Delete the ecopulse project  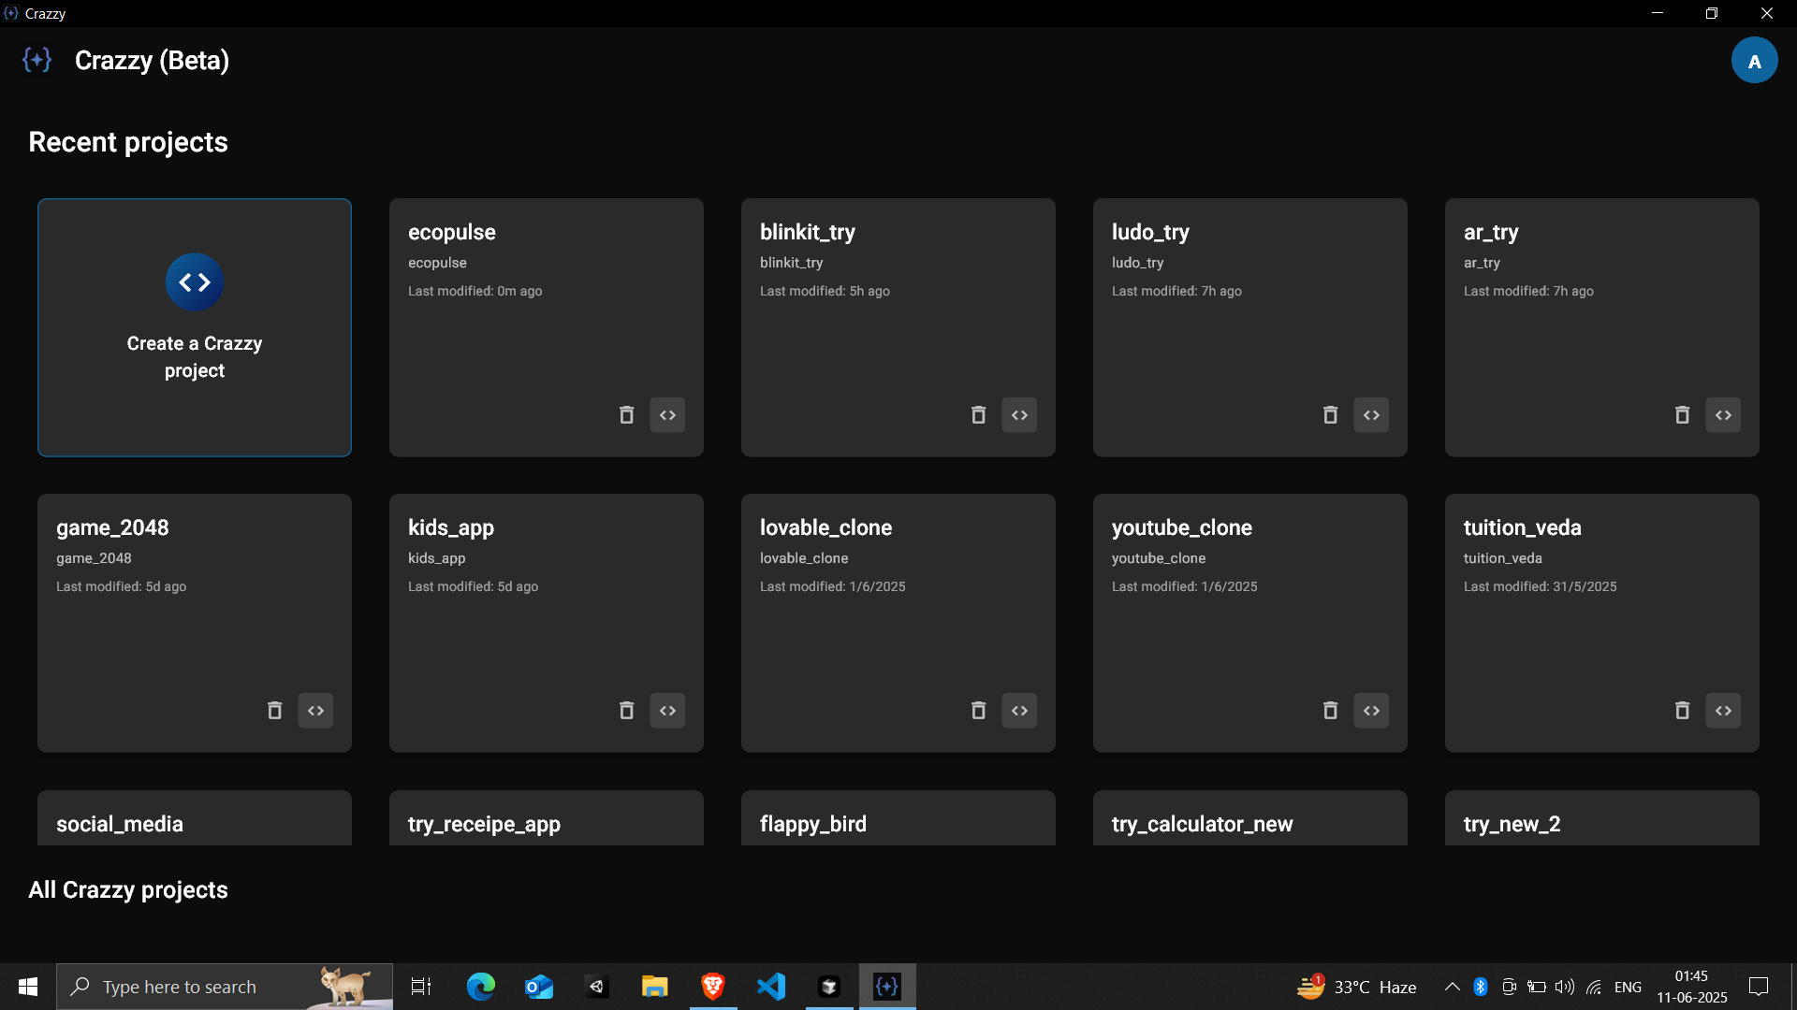(626, 414)
